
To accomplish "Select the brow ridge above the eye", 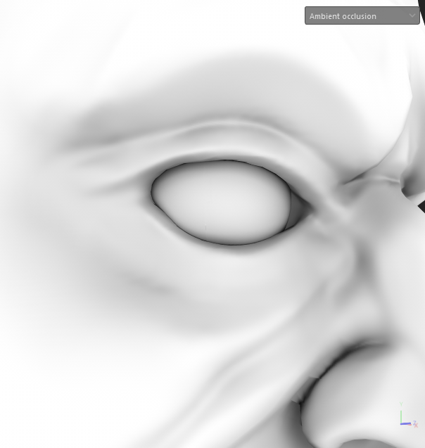I will click(211, 84).
